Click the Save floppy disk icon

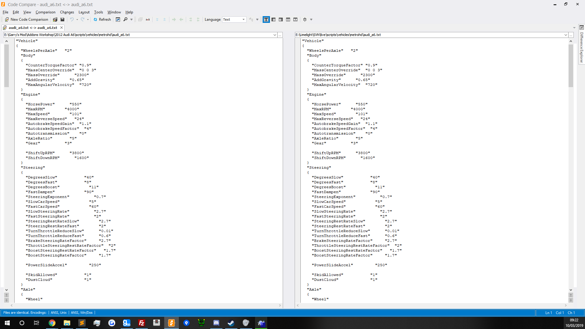62,19
